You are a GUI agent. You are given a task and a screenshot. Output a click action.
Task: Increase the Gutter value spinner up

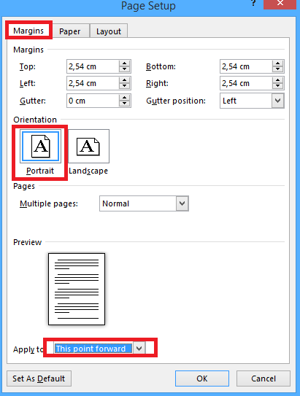[124, 98]
